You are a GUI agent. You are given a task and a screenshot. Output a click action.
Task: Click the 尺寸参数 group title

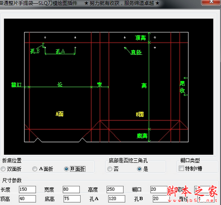[12, 181]
